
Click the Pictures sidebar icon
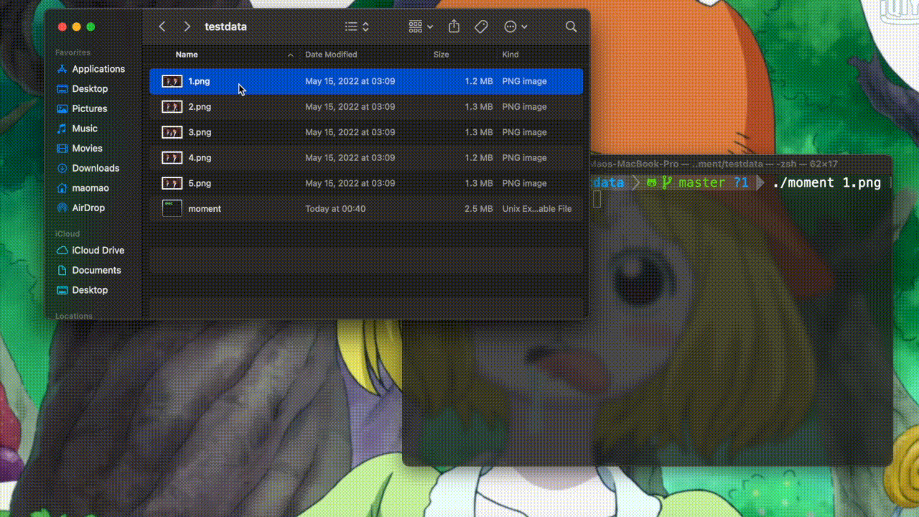click(62, 108)
